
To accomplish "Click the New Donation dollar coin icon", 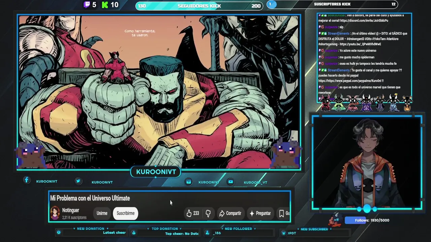I will pyautogui.click(x=59, y=232).
